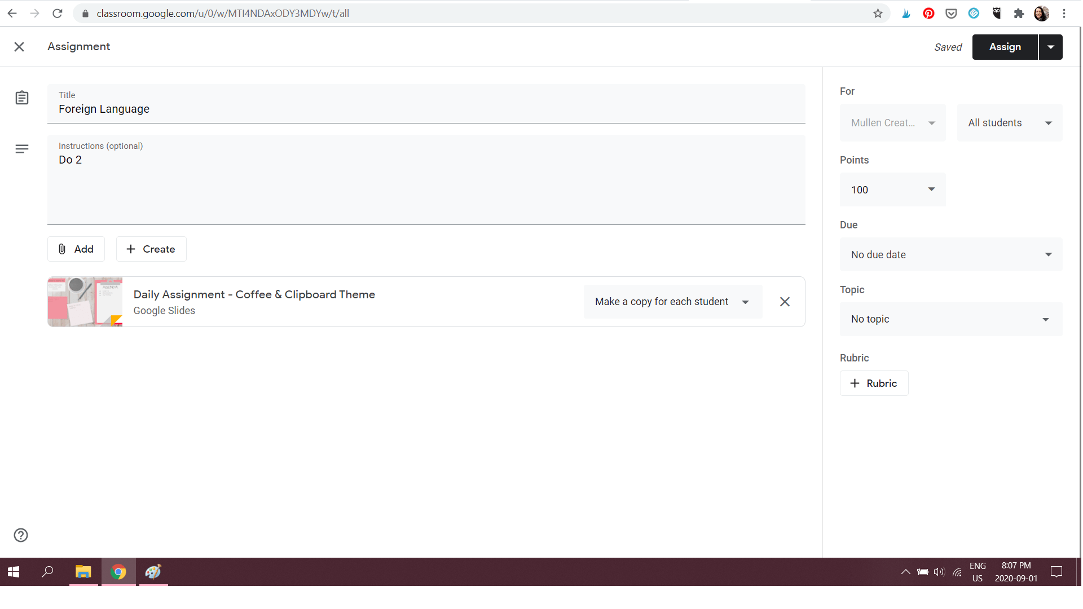Open the No due date dropdown

pyautogui.click(x=950, y=254)
